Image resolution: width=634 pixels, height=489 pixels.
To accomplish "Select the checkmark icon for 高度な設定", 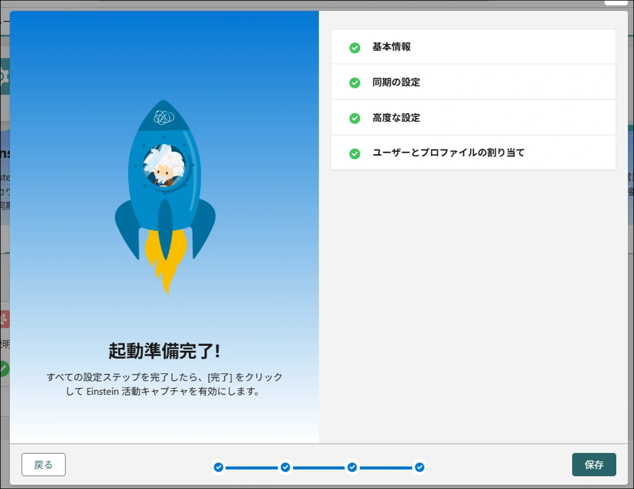I will [x=355, y=118].
